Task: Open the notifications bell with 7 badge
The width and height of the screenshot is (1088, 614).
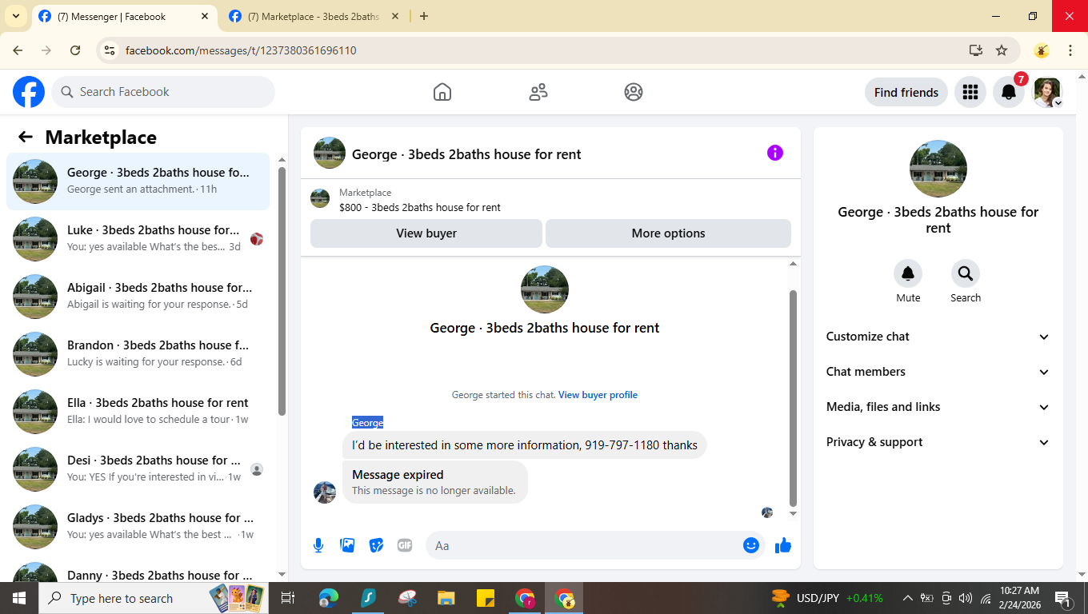Action: [1010, 92]
